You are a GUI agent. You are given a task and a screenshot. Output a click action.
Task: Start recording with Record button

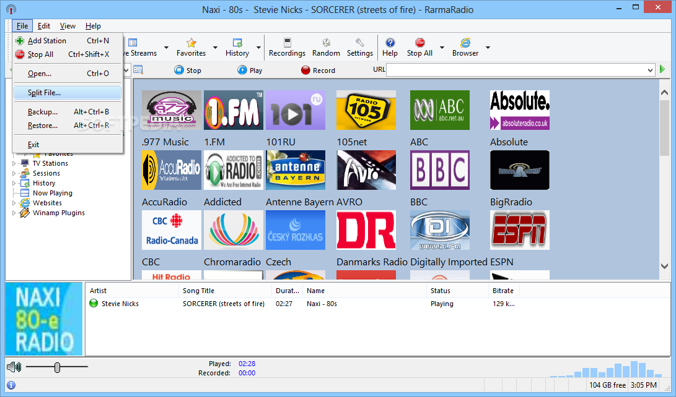tap(318, 70)
